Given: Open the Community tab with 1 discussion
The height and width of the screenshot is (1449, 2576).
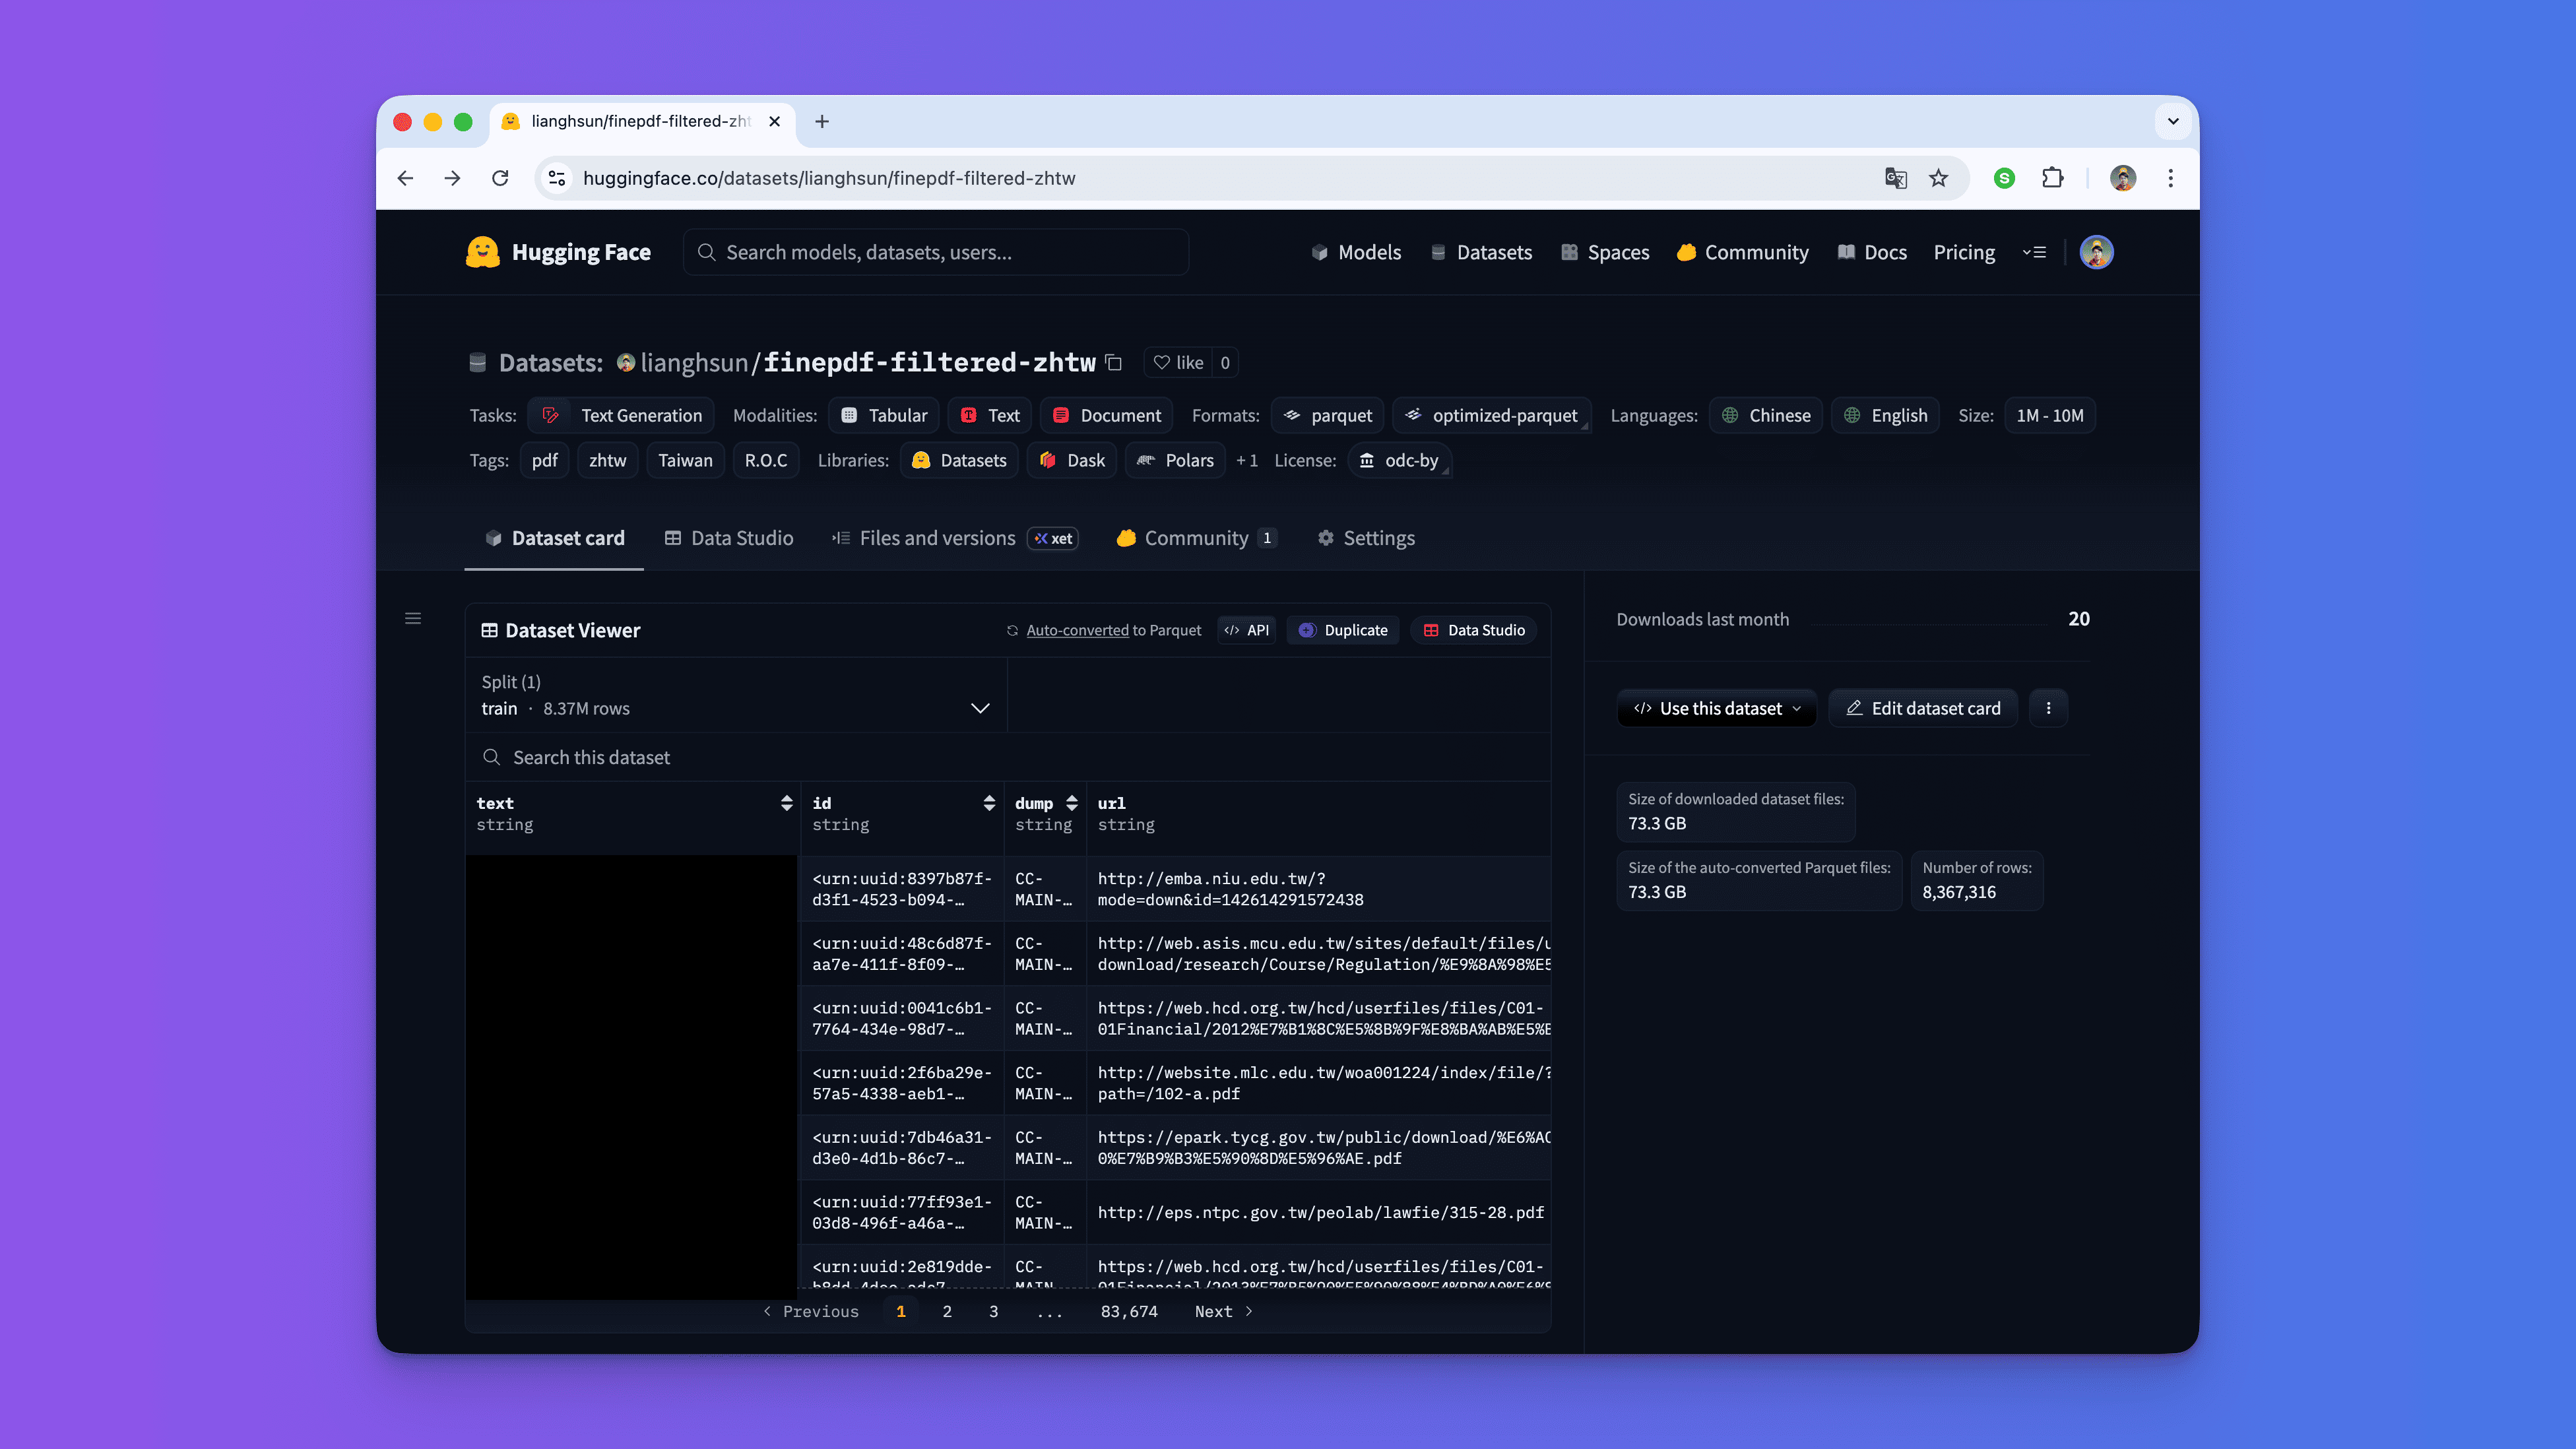Looking at the screenshot, I should [x=1196, y=538].
